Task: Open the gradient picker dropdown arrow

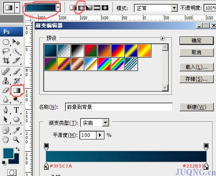Action: [x=58, y=8]
